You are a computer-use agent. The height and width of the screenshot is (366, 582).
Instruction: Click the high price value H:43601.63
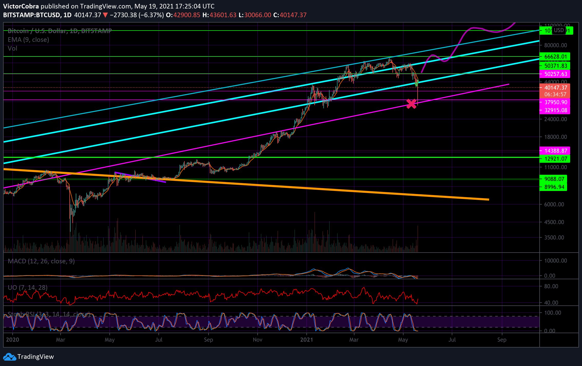(219, 15)
